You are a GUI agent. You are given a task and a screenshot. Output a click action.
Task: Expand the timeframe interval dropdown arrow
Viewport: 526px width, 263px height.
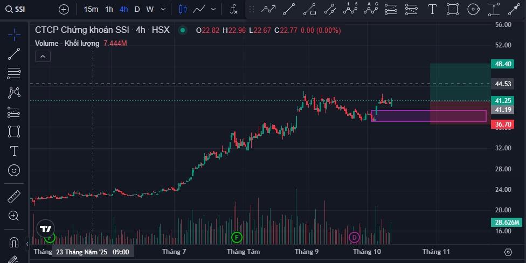point(162,9)
